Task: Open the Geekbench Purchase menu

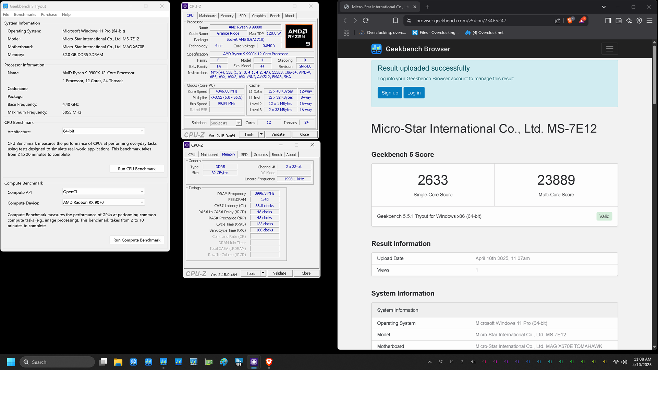Action: (49, 14)
